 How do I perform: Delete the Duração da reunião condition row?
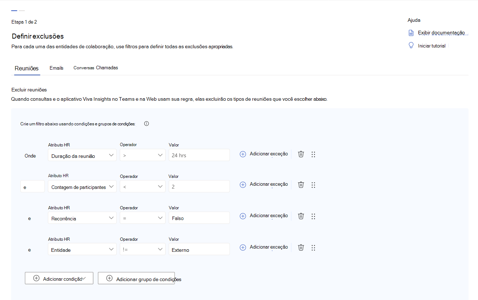coord(301,154)
